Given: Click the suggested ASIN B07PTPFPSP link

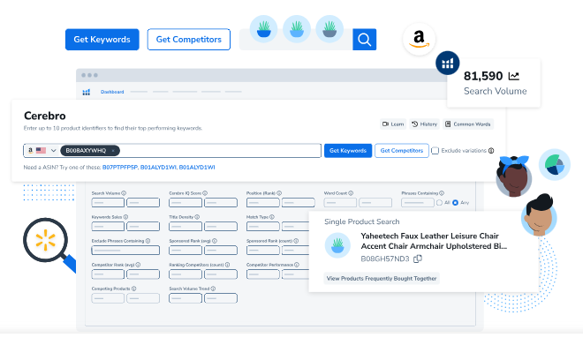Looking at the screenshot, I should 120,167.
